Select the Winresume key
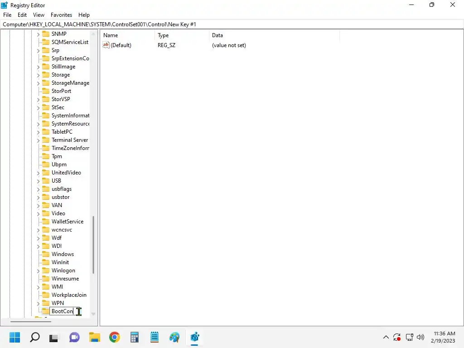Image resolution: width=464 pixels, height=348 pixels. coord(65,279)
